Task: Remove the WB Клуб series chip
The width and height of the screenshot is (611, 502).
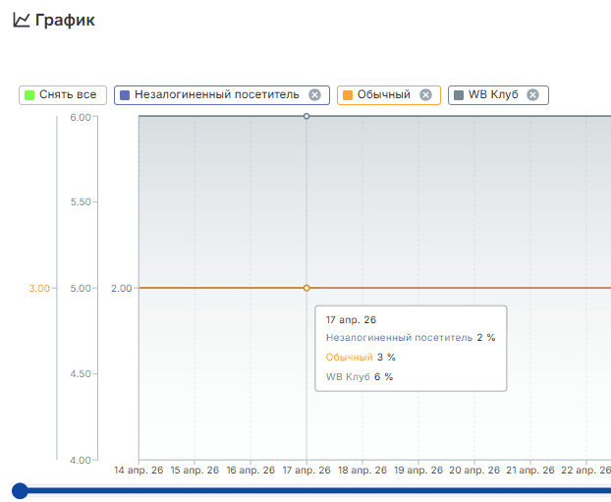Action: tap(532, 94)
